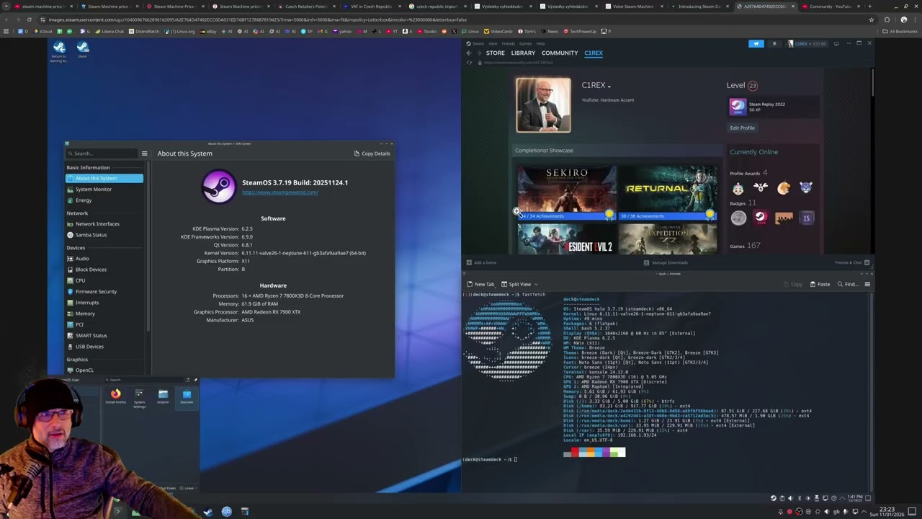
Task: Click Find in Konsole toolbar
Action: point(848,284)
